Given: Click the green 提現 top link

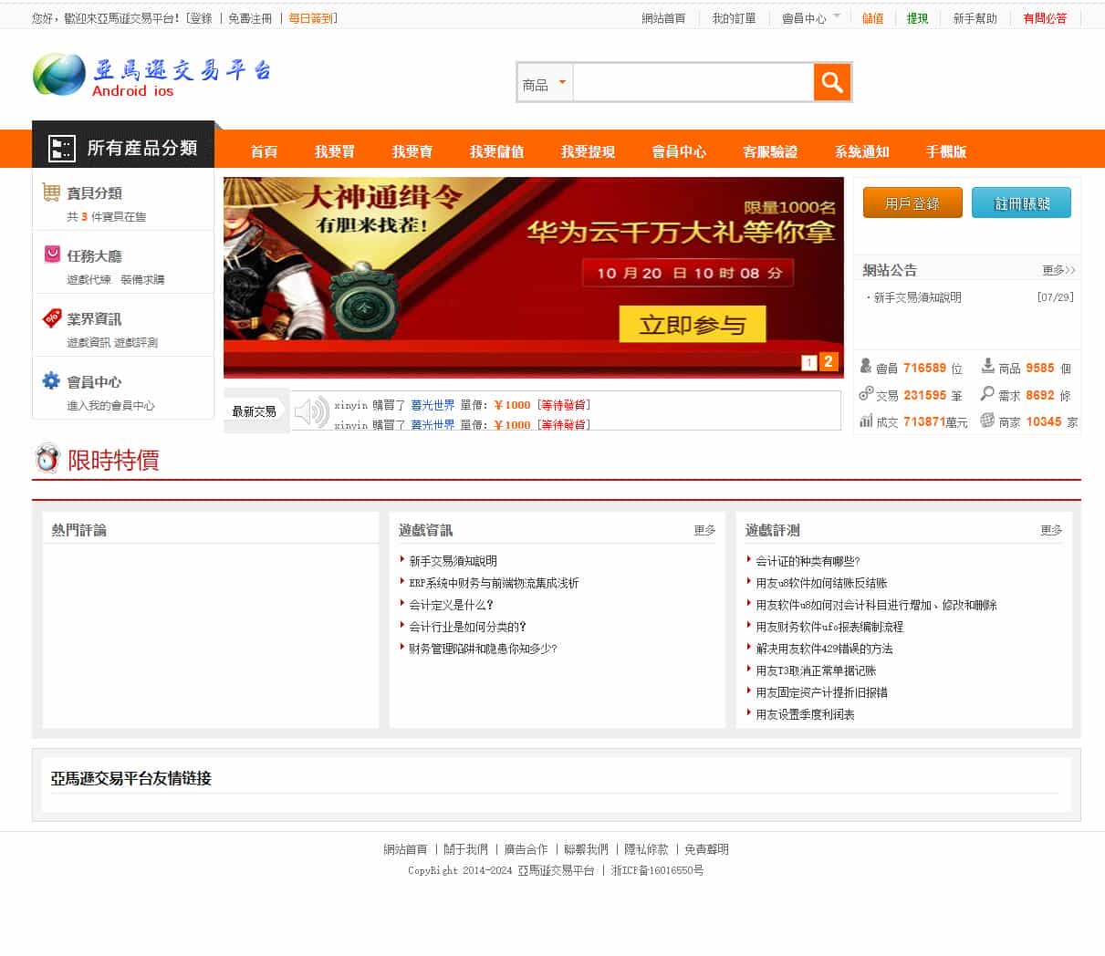Looking at the screenshot, I should coord(917,18).
